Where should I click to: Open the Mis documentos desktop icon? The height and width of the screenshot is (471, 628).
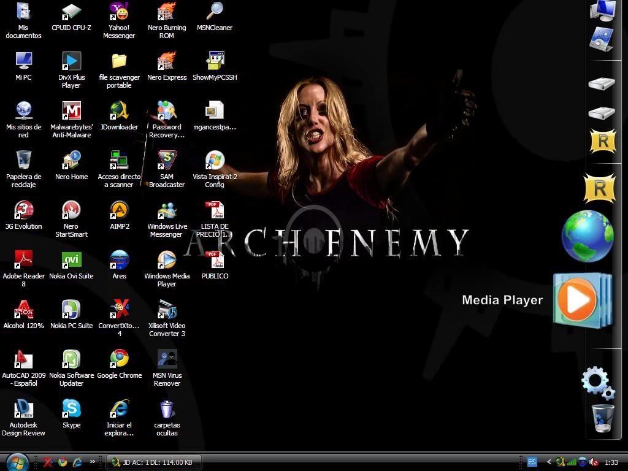pyautogui.click(x=23, y=21)
